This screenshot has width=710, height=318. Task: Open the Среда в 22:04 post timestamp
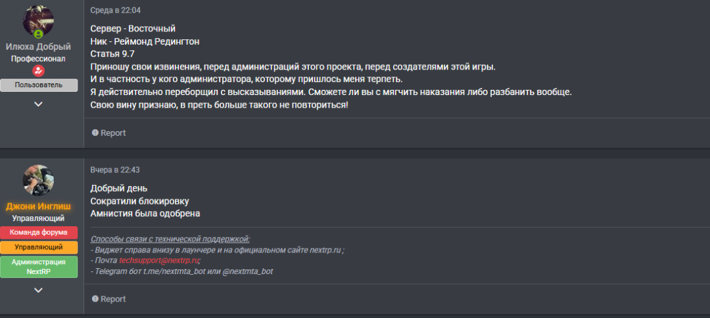[x=115, y=10]
